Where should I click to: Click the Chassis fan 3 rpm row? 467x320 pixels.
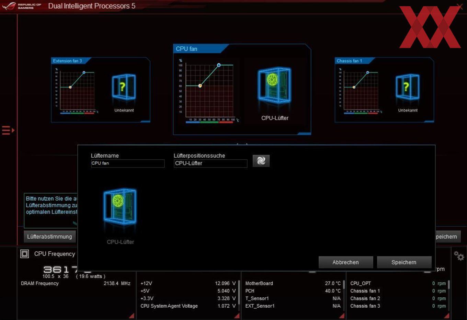398,306
